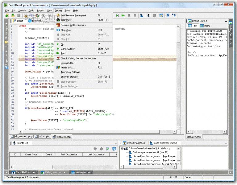Minimize the Debug Output panel
This screenshot has height=185, width=237.
coord(226,21)
